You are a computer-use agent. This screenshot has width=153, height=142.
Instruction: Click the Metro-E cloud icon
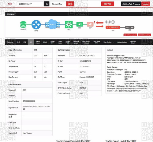[x=53, y=24]
